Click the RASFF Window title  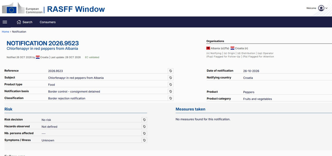[76, 9]
